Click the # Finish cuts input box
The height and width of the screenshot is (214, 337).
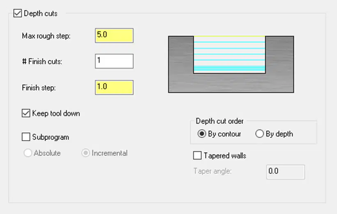tap(114, 61)
